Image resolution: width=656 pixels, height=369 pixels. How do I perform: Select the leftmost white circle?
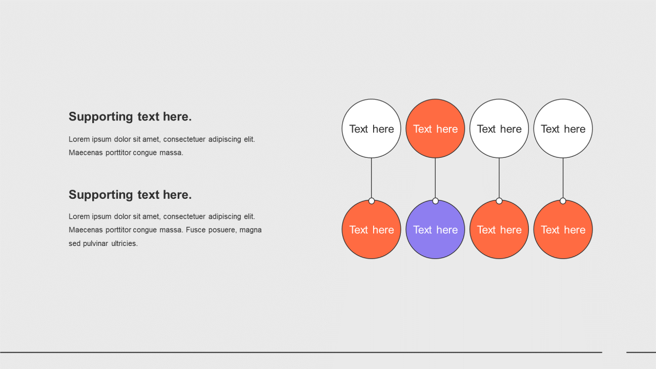371,129
